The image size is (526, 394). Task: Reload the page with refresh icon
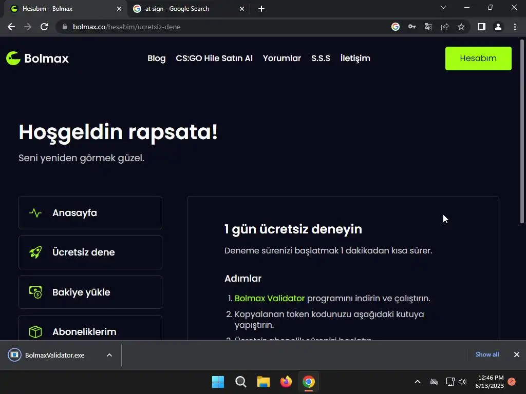click(x=44, y=27)
